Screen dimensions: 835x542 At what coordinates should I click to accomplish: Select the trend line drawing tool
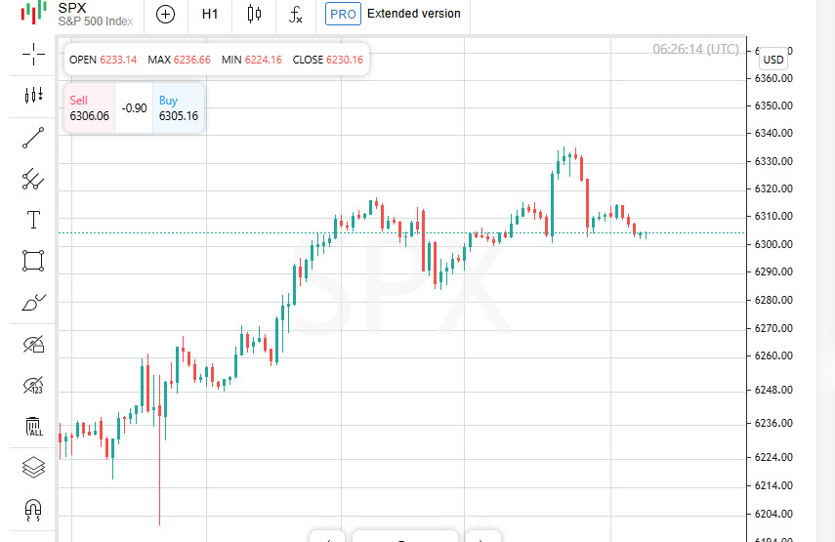coord(33,138)
